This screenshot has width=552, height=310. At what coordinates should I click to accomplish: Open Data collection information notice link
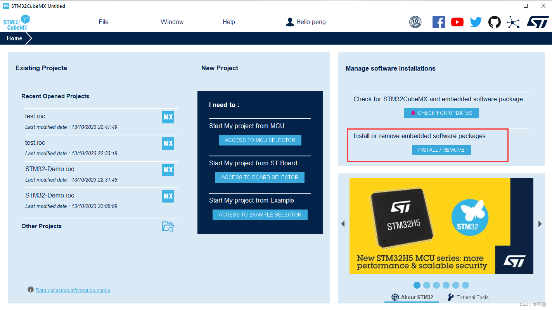73,290
